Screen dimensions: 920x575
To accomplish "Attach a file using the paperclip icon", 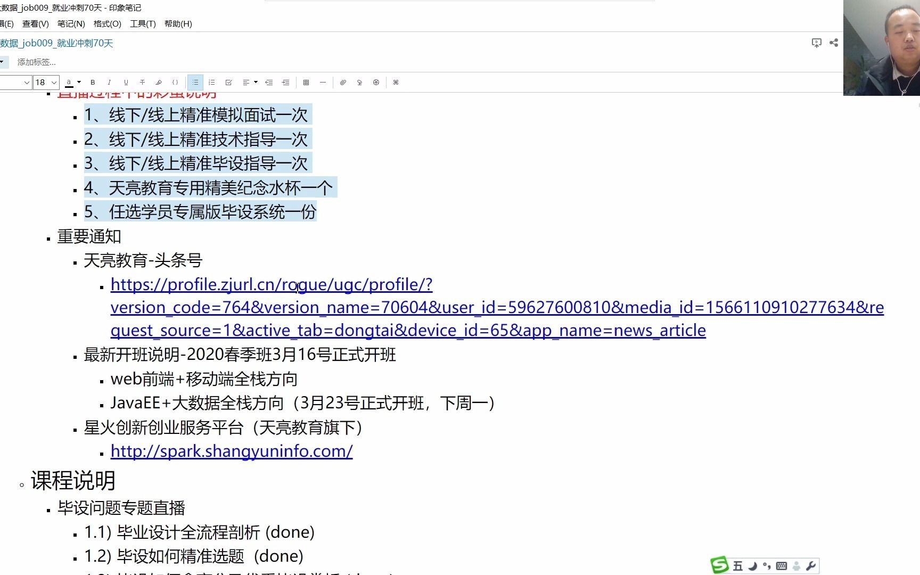I will tap(343, 83).
